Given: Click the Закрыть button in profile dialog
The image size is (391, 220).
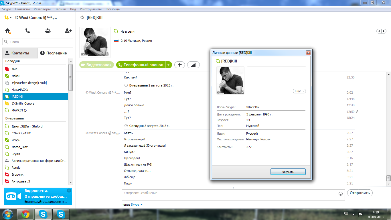Looking at the screenshot, I should coord(288,172).
